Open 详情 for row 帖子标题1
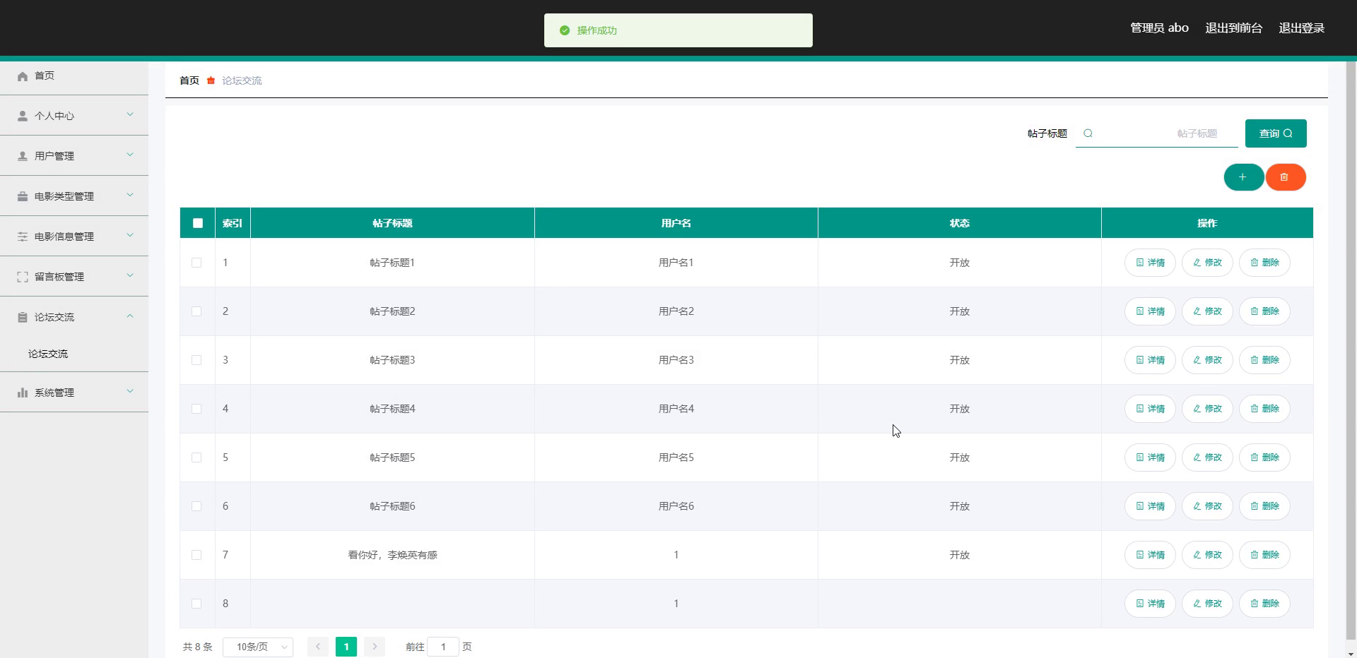Image resolution: width=1357 pixels, height=658 pixels. click(1150, 263)
